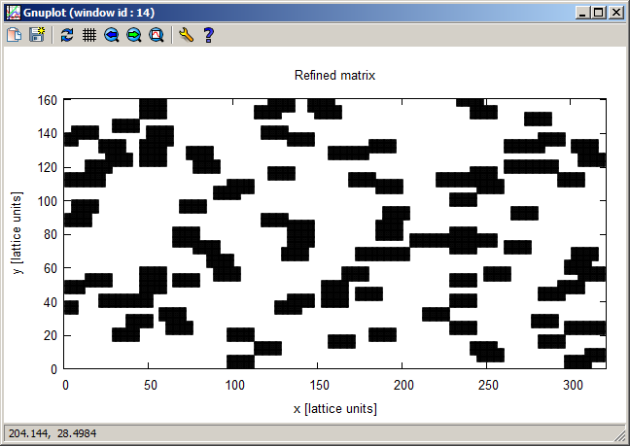Open help via the question mark
Image resolution: width=630 pixels, height=446 pixels.
208,35
